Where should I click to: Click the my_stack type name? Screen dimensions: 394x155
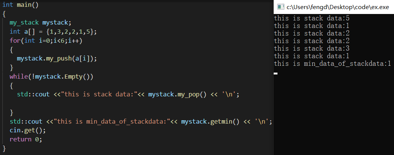click(x=24, y=23)
